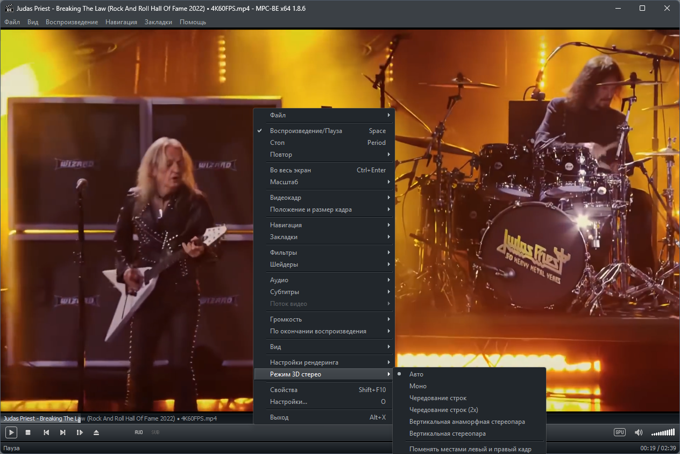Skip to the previous file
The width and height of the screenshot is (680, 454).
point(46,432)
